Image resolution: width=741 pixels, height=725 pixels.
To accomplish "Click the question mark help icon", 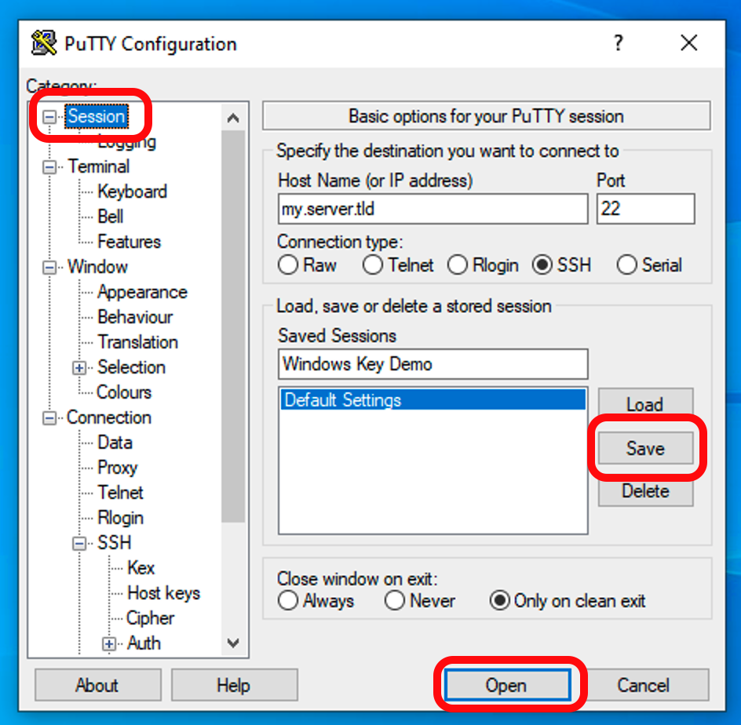I will click(x=618, y=43).
